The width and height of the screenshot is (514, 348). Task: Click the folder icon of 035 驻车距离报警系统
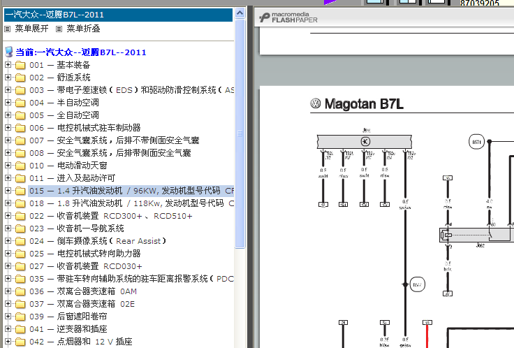click(x=20, y=279)
